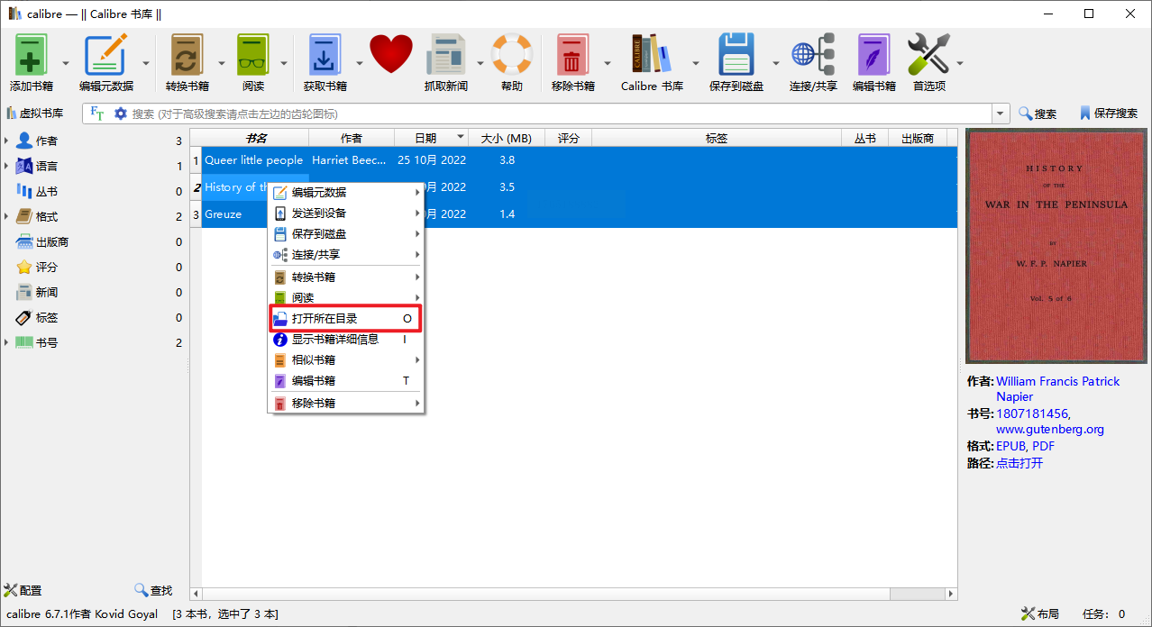The image size is (1152, 627).
Task: Click Convert books (转换书籍) toolbar icon
Action: [x=187, y=56]
